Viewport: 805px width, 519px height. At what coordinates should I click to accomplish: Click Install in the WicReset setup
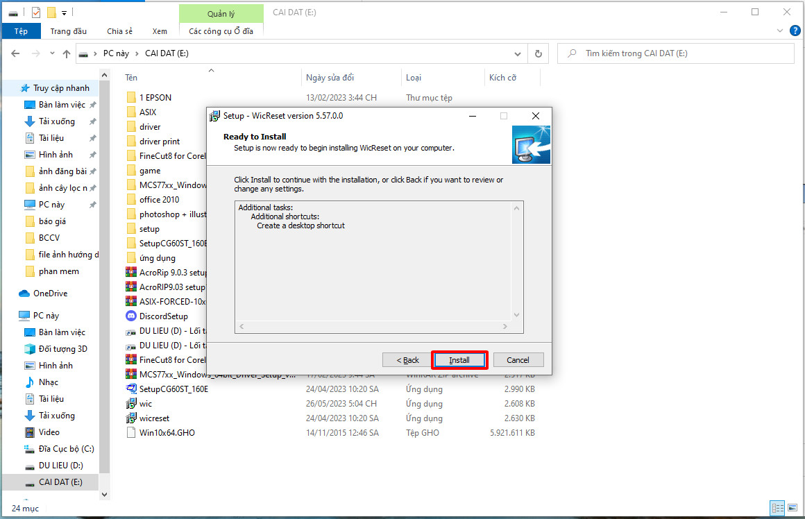pyautogui.click(x=459, y=360)
